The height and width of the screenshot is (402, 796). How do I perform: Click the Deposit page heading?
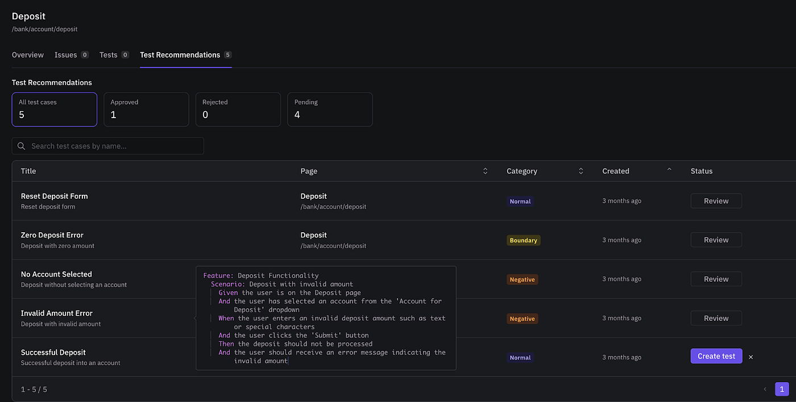[28, 16]
